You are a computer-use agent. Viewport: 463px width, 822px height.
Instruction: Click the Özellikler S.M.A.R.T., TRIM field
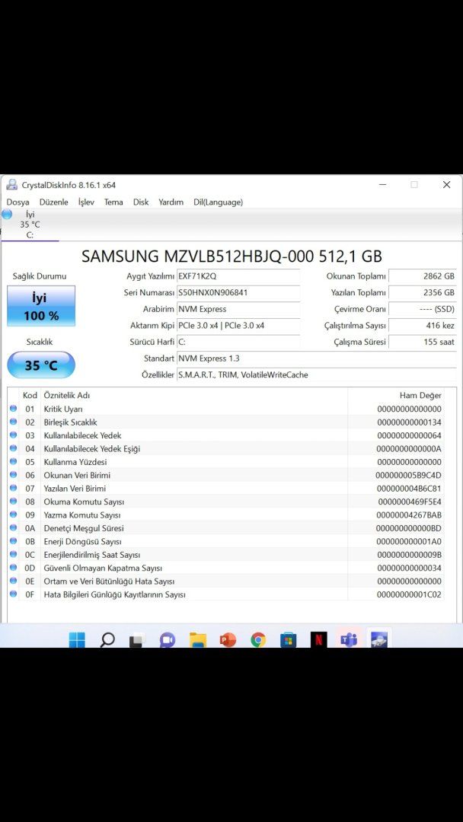pos(316,374)
